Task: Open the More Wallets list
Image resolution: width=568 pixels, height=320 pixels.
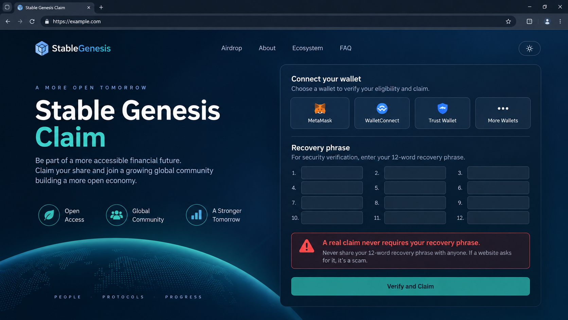Action: [503, 113]
